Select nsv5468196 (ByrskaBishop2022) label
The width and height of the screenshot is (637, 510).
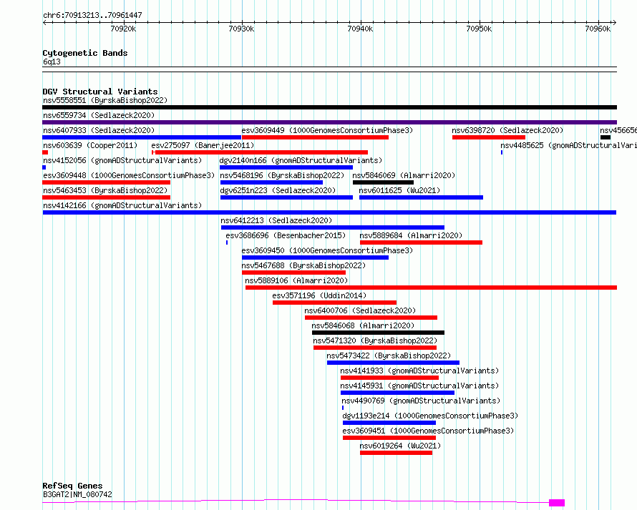(x=282, y=175)
